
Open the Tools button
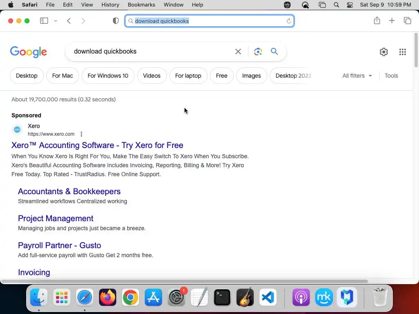click(391, 76)
